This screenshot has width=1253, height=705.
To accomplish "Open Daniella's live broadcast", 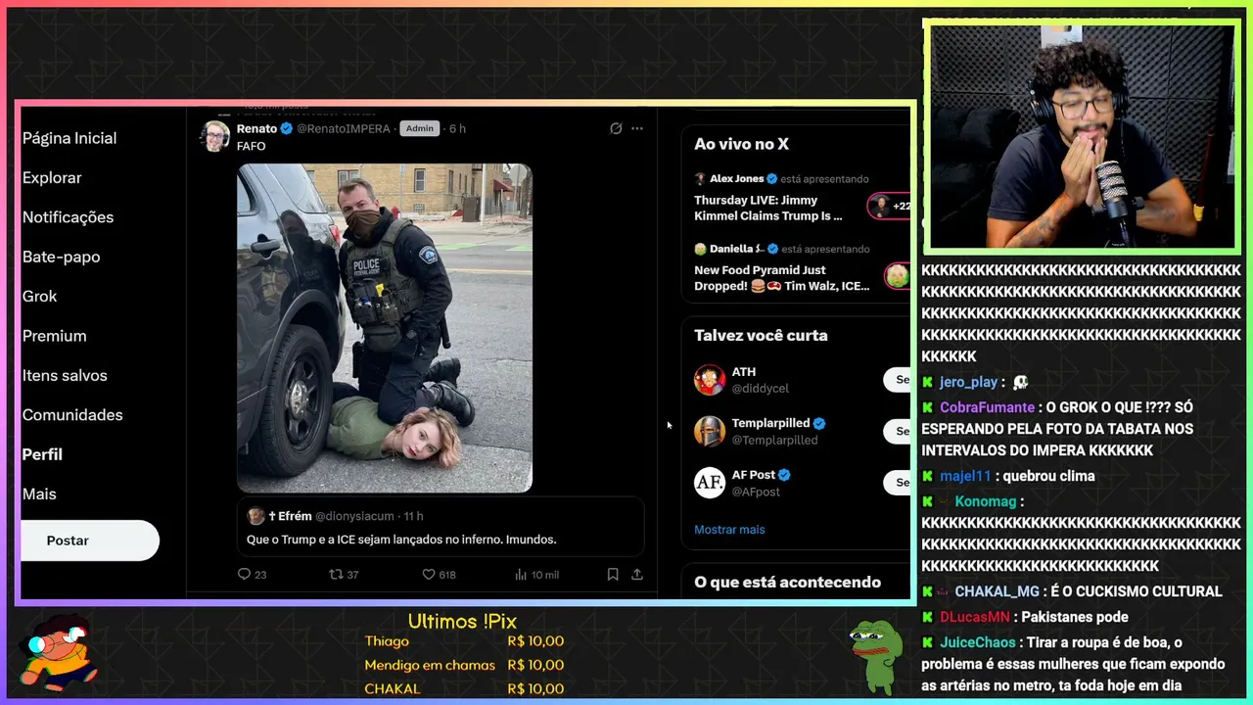I will [x=782, y=277].
